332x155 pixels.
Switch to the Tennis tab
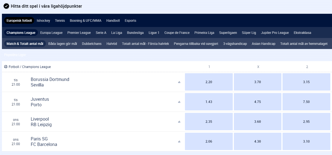(x=60, y=21)
